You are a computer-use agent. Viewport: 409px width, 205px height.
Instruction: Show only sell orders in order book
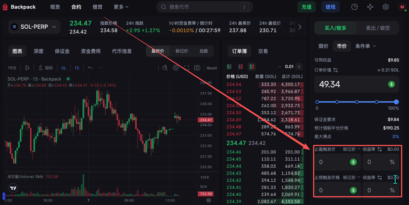point(241,67)
